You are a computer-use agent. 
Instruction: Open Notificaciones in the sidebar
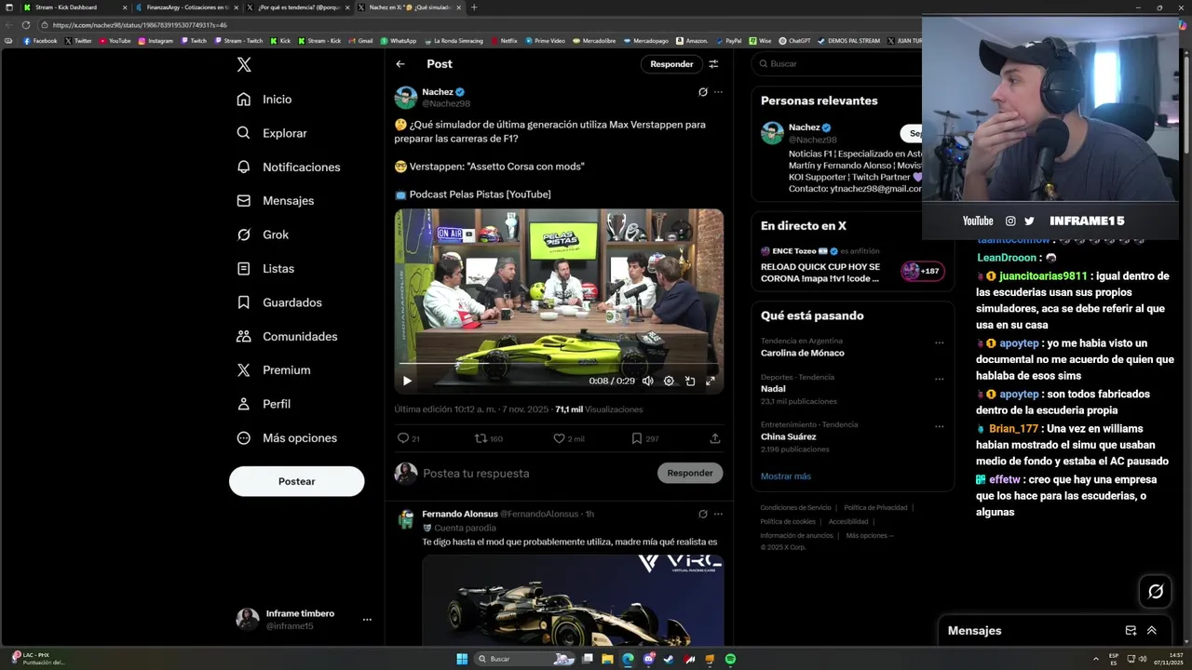[289, 167]
